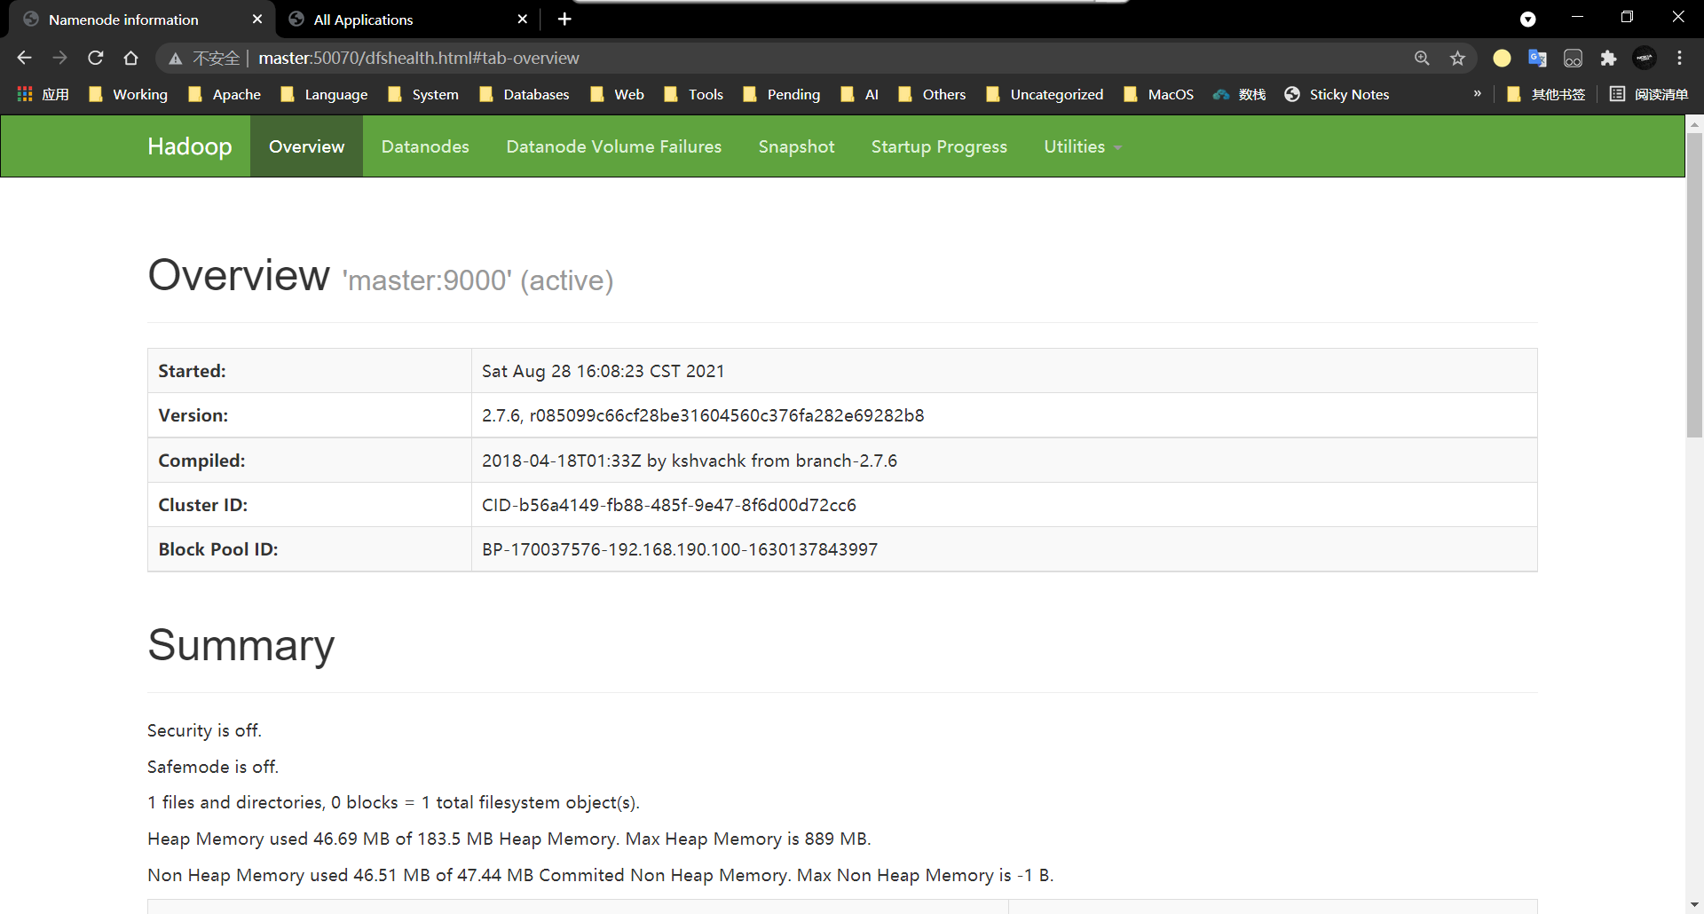Open the 阅读清单 reading list
The width and height of the screenshot is (1704, 914).
click(x=1649, y=94)
